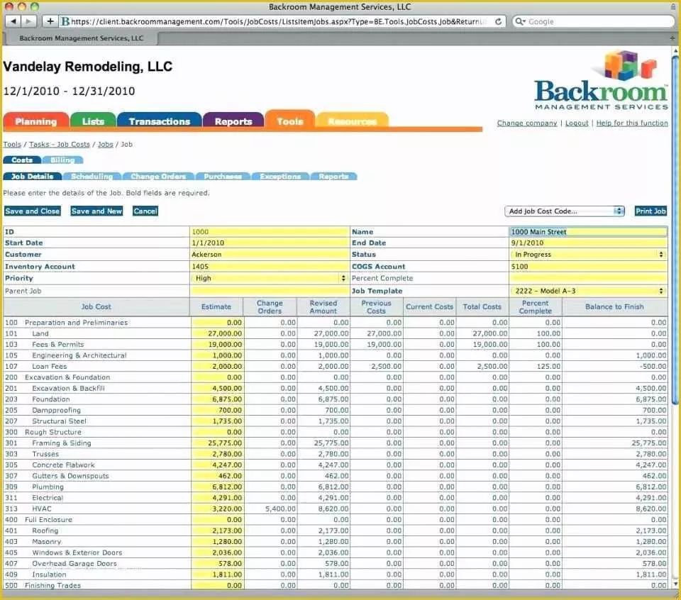This screenshot has height=600, width=681.
Task: Click the page vertical scrollbar thumb
Action: (675, 230)
